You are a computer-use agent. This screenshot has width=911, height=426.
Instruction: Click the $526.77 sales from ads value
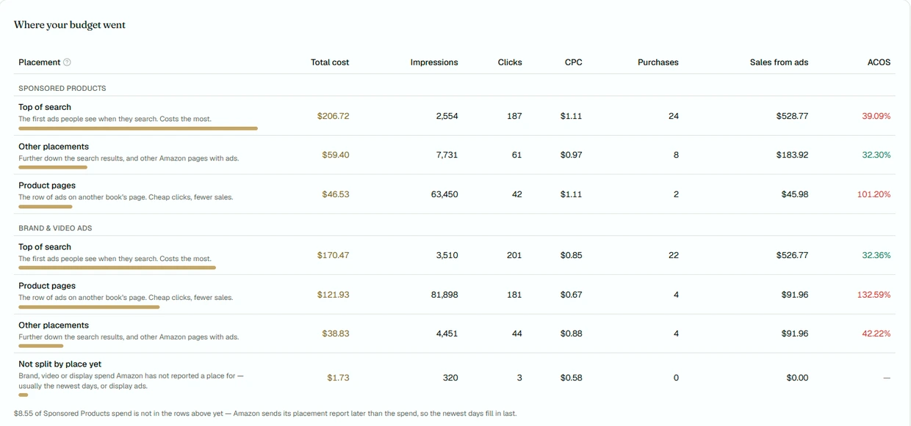[792, 255]
